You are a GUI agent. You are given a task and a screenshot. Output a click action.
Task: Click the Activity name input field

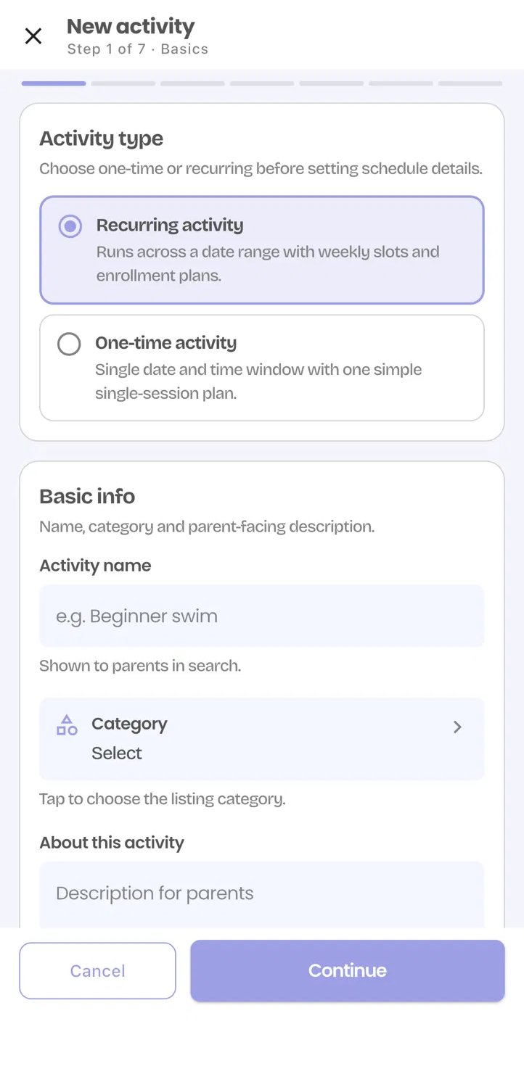point(262,616)
